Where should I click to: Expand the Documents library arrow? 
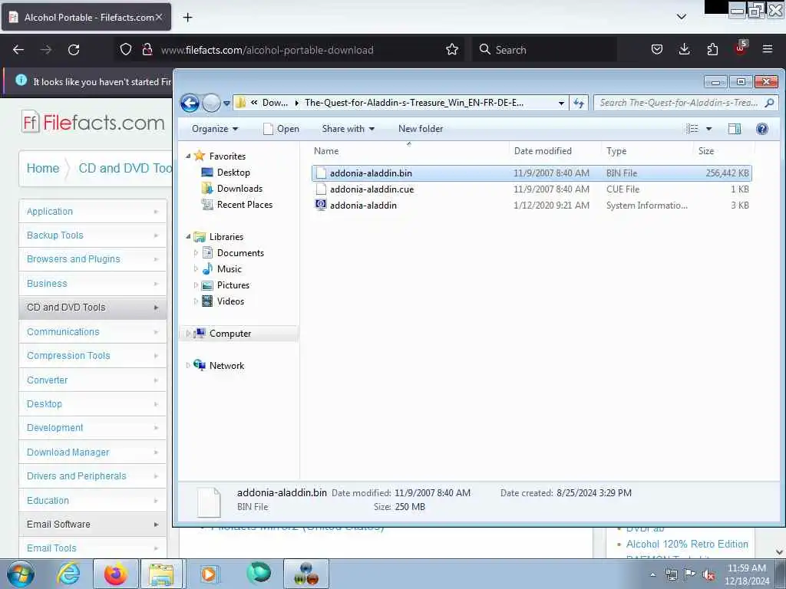pos(196,253)
